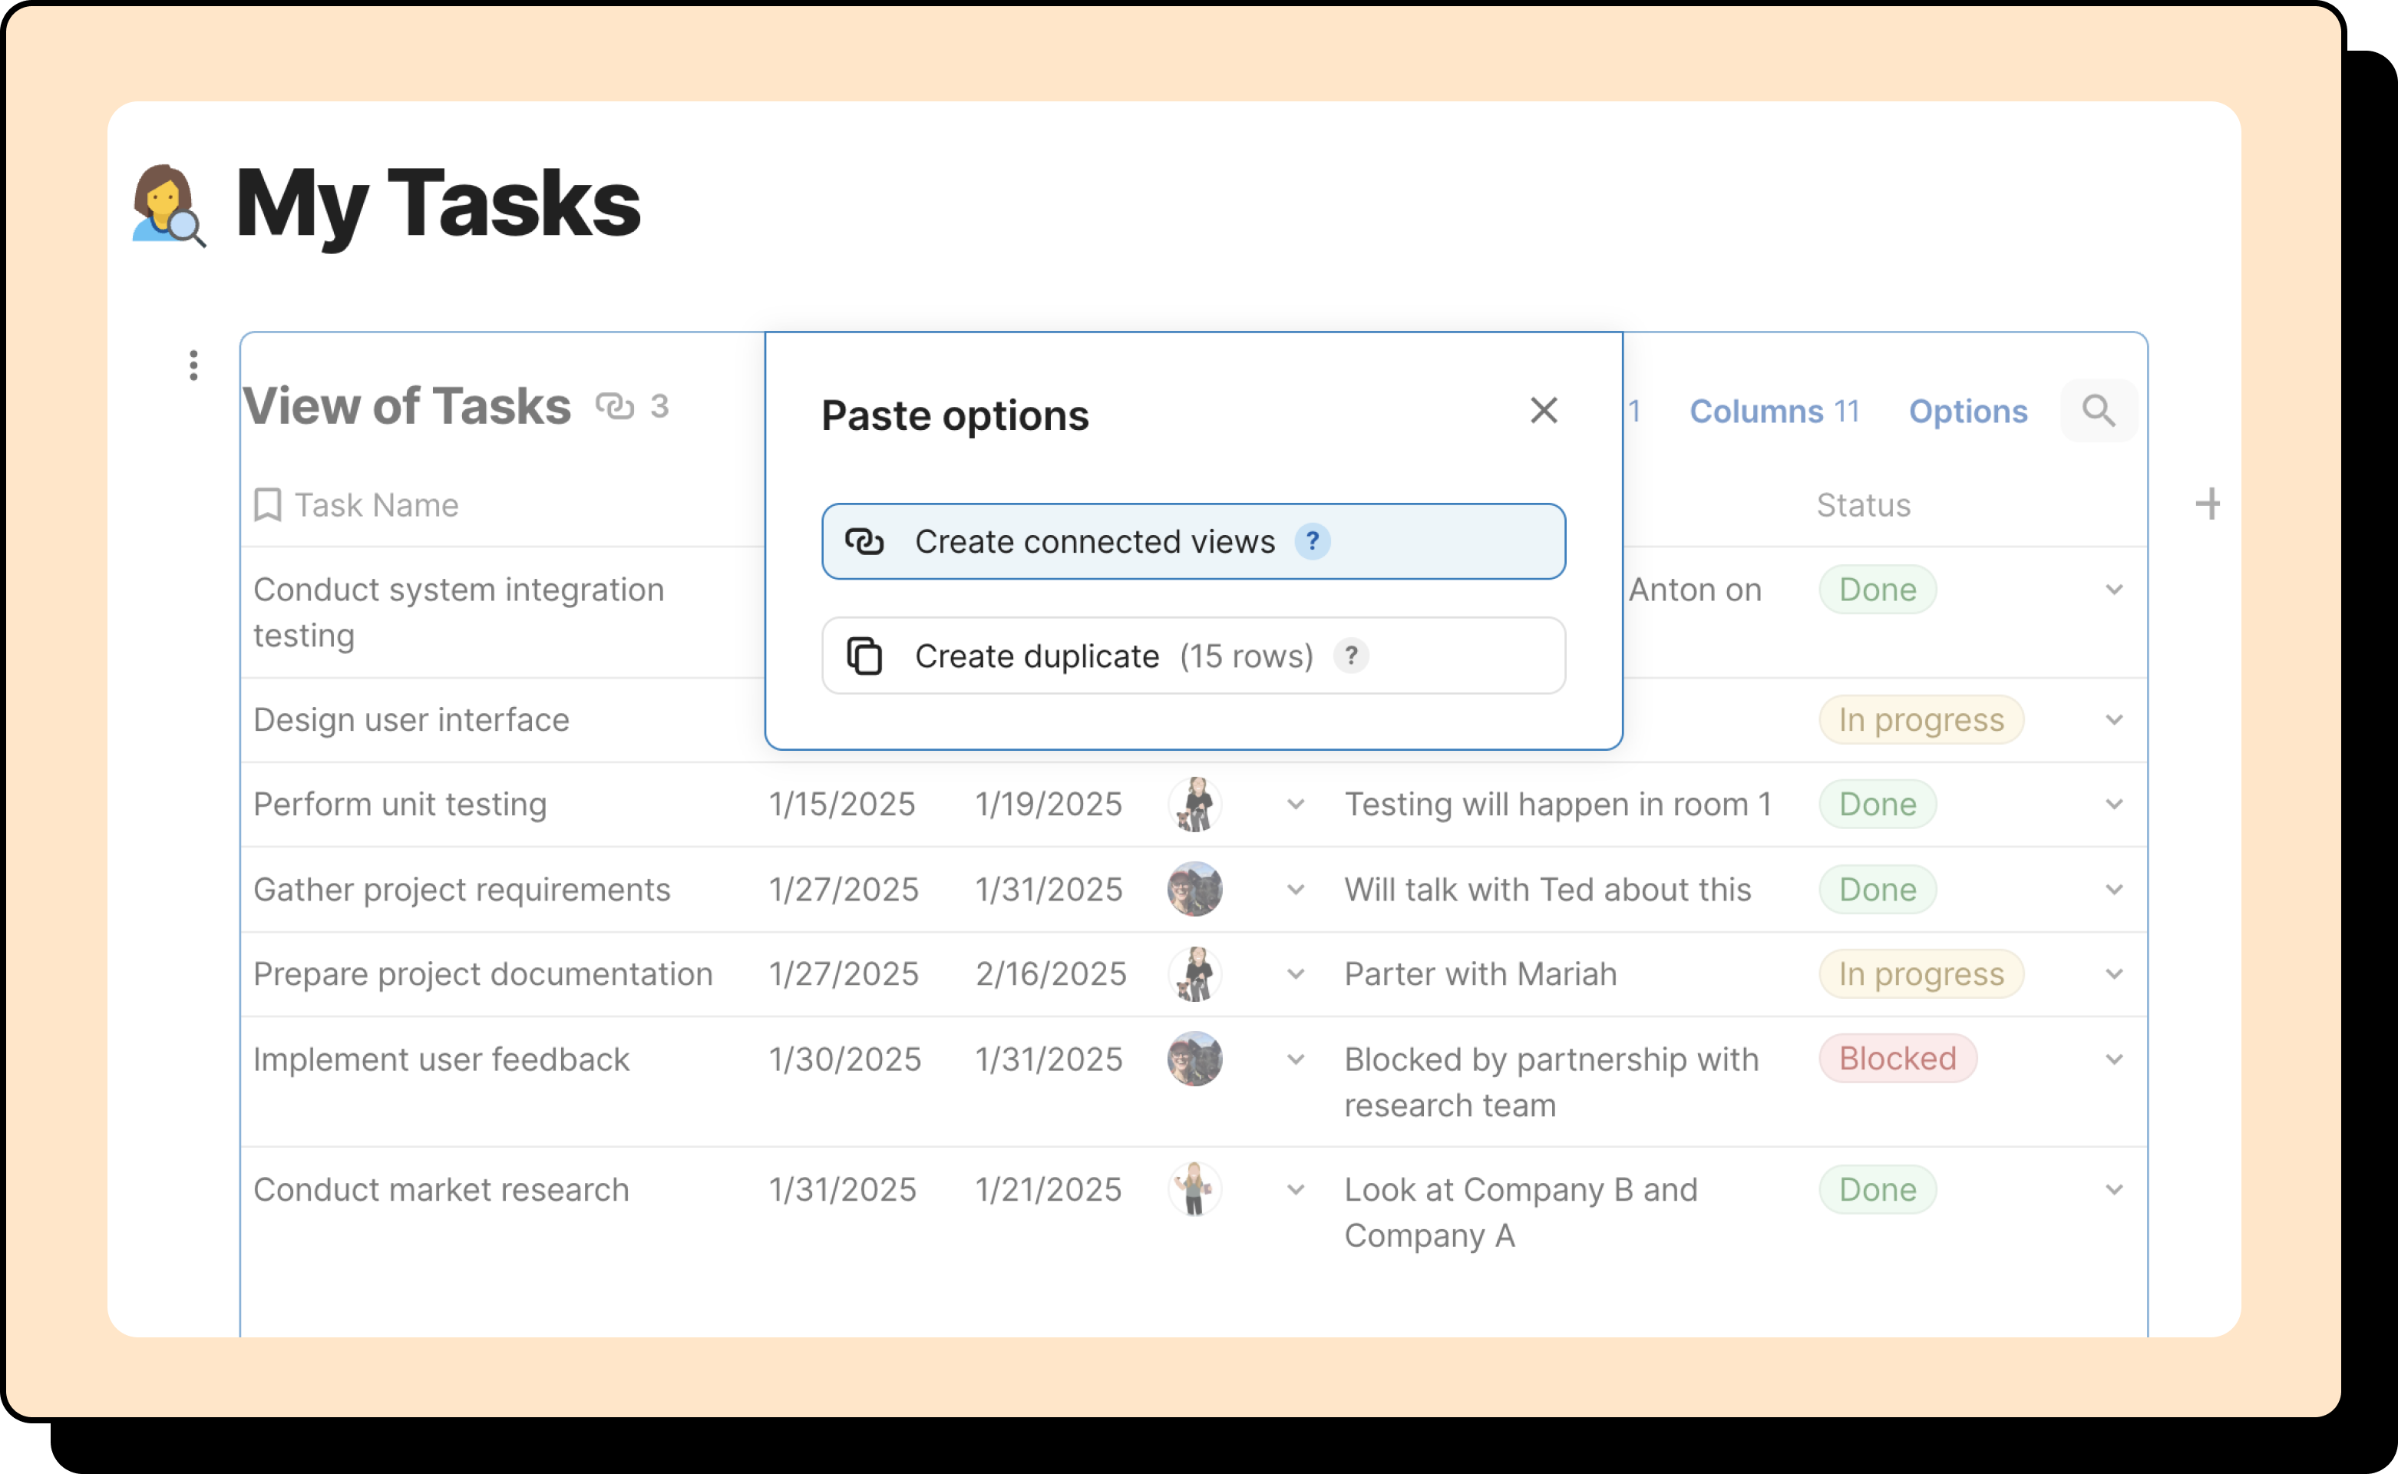Click assignee avatar for Gather project requirements

1194,889
